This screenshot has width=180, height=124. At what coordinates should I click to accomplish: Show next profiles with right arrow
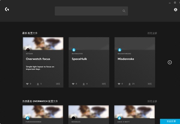click(x=170, y=62)
